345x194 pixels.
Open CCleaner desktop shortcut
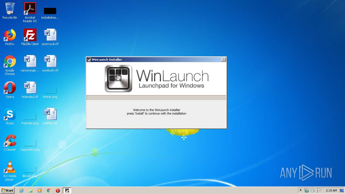10,143
